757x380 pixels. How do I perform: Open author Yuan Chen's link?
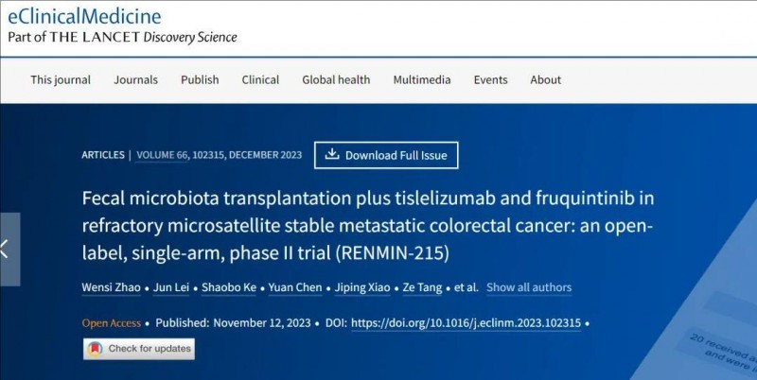tap(295, 287)
